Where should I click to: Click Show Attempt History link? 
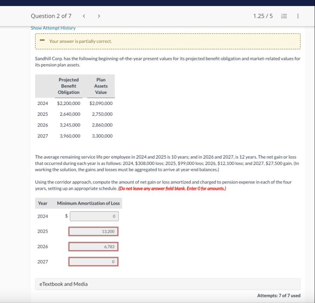pyautogui.click(x=53, y=28)
